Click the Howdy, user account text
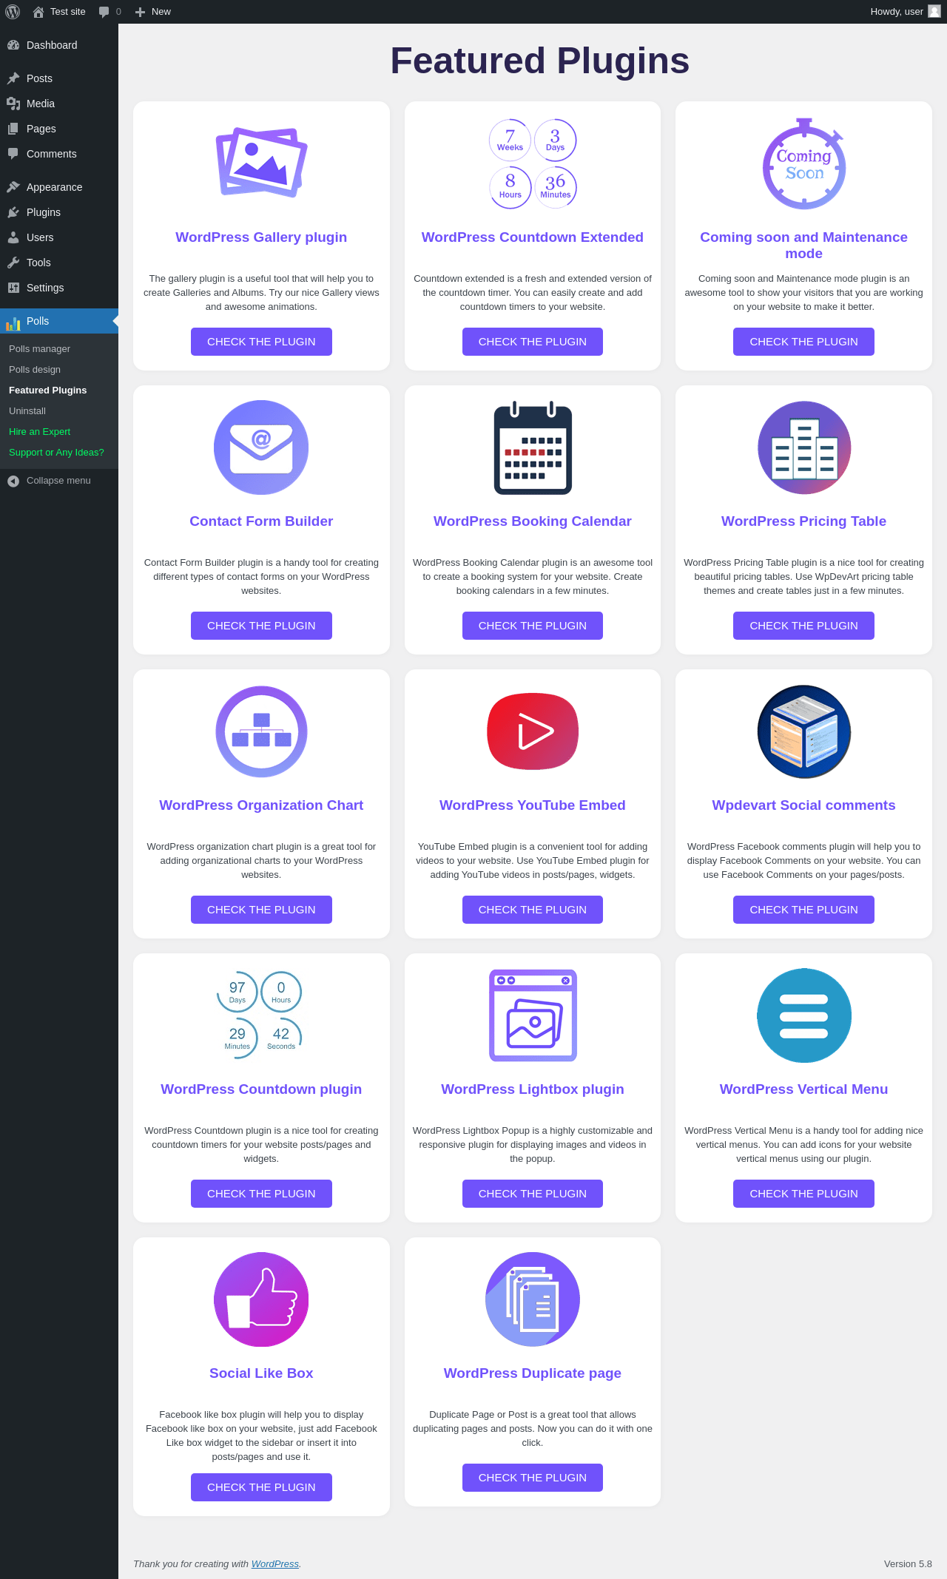Screen dimensions: 947x1579 pyautogui.click(x=897, y=12)
